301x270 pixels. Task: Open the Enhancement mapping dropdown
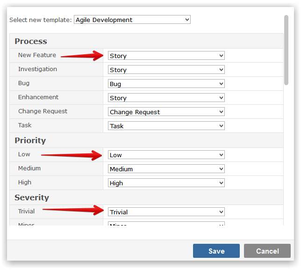(x=166, y=98)
